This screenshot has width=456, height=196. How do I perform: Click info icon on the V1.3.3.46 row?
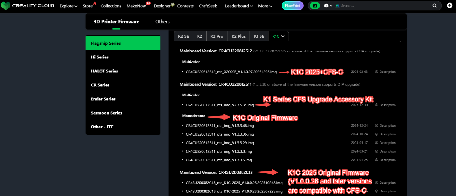point(377,126)
